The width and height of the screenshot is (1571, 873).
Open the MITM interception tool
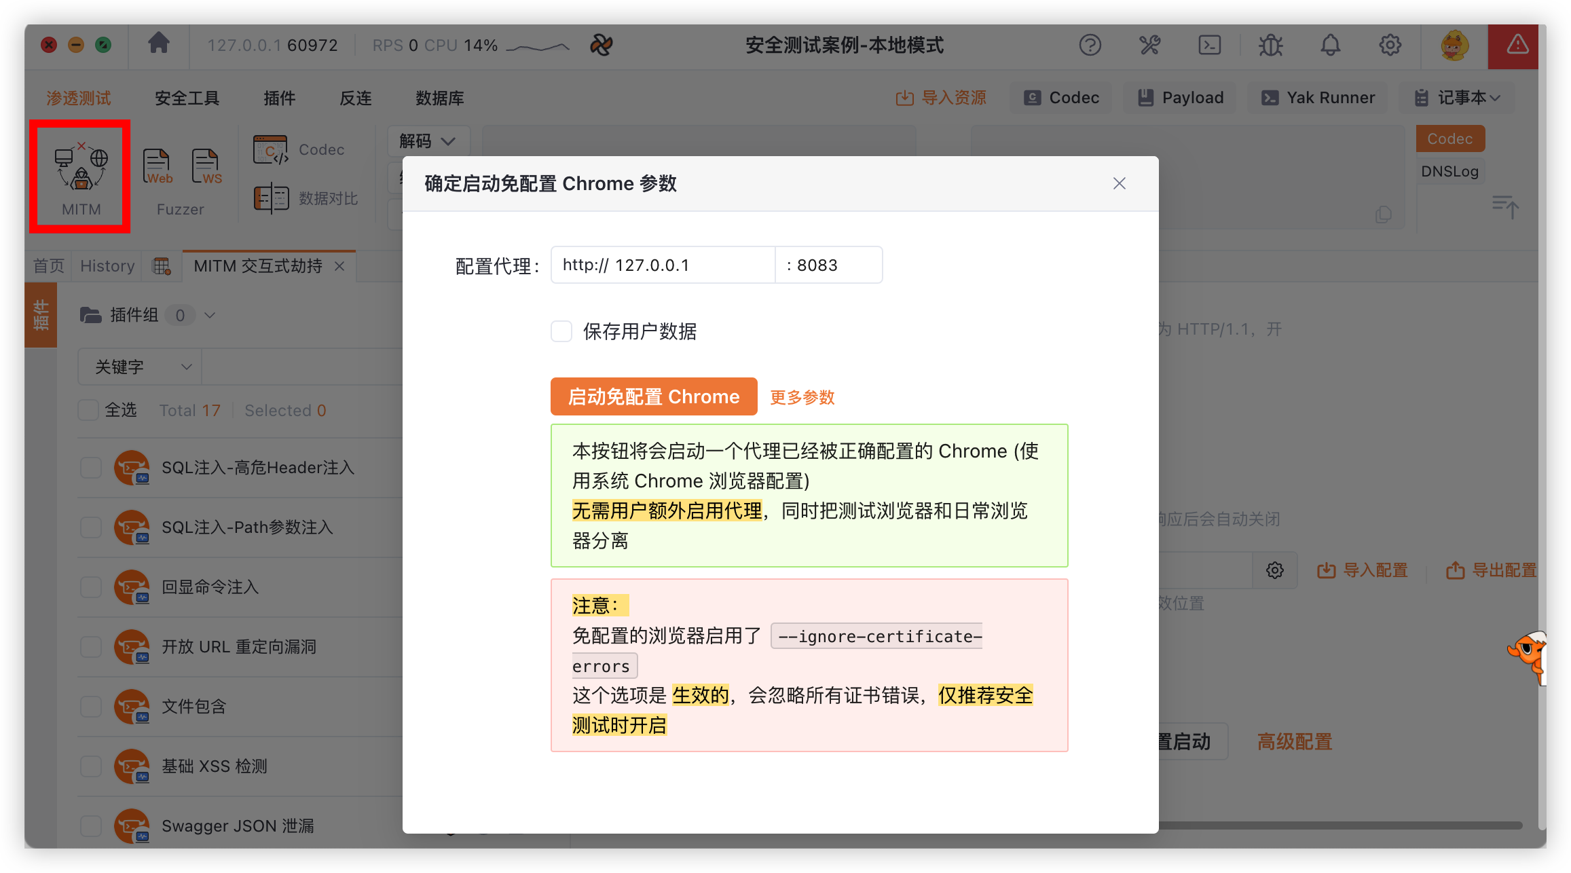[79, 175]
